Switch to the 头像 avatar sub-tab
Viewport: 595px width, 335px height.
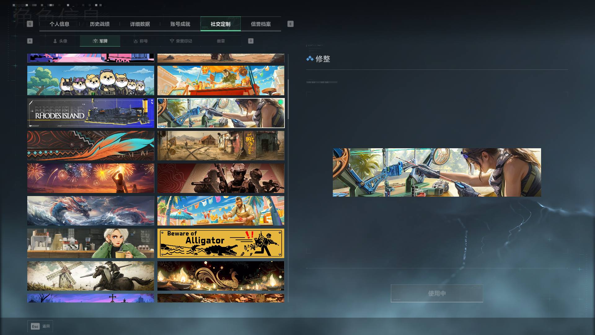click(x=60, y=41)
